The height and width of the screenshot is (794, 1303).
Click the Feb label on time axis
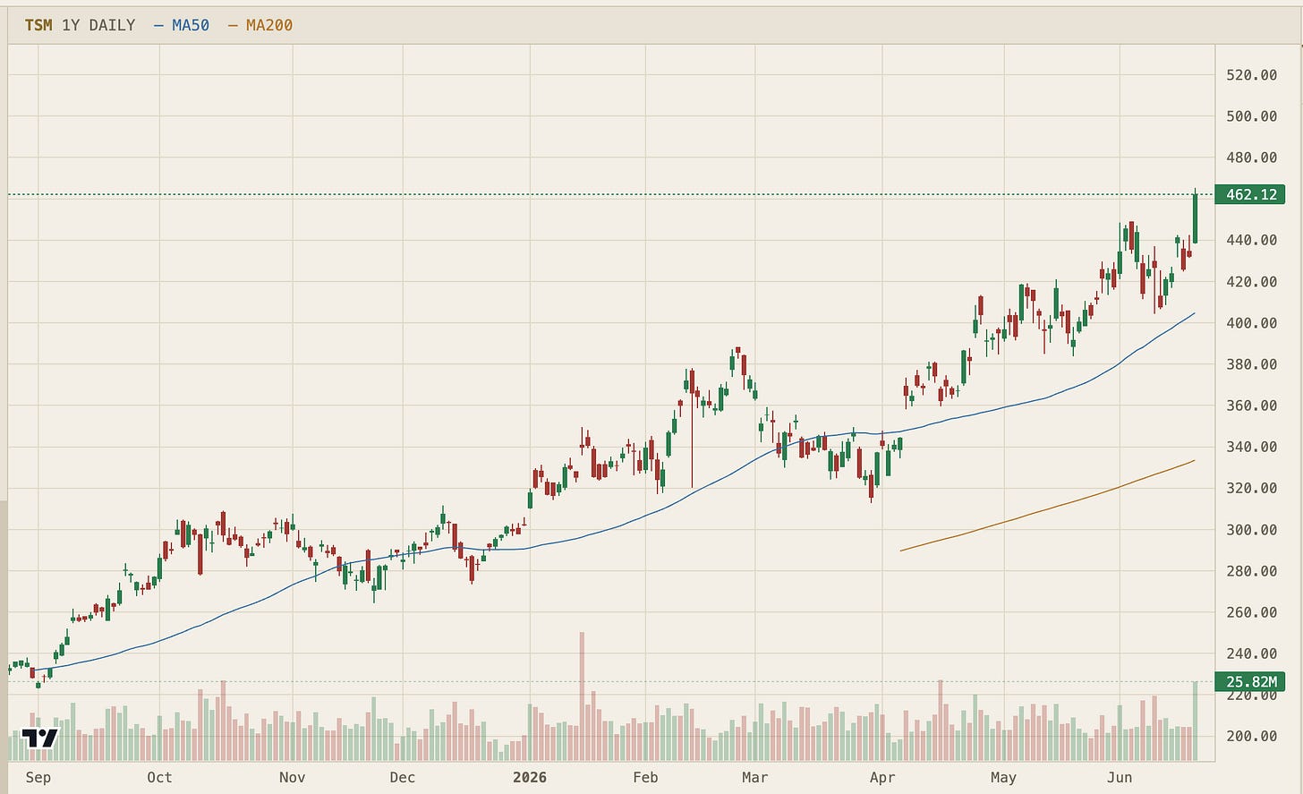[x=645, y=777]
